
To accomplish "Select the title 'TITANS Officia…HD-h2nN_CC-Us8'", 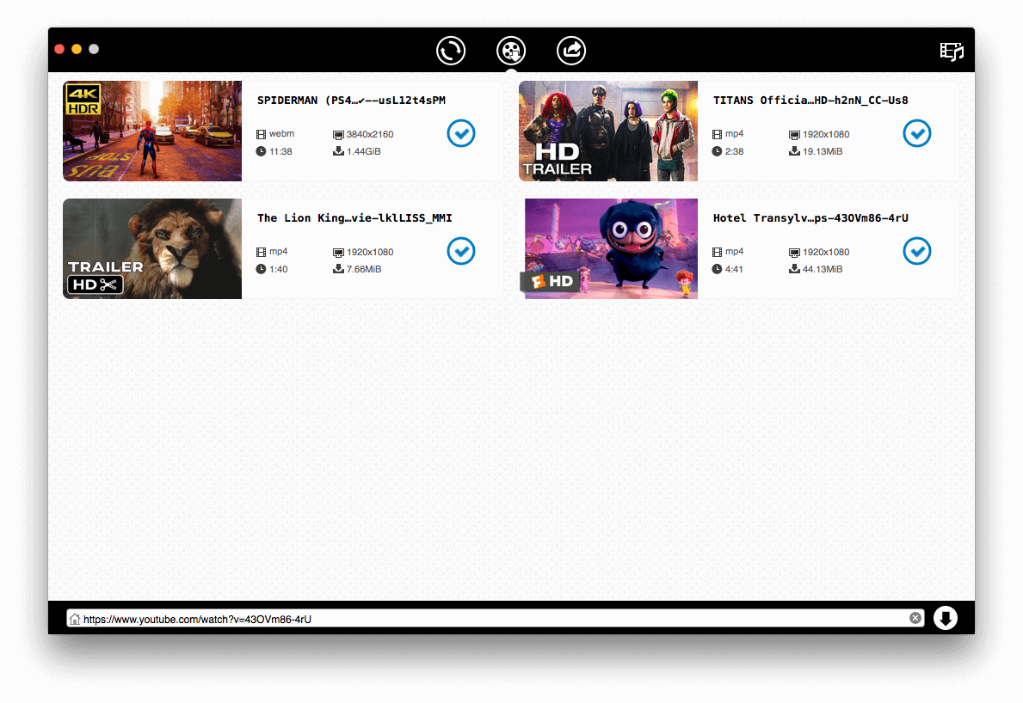I will pos(810,101).
